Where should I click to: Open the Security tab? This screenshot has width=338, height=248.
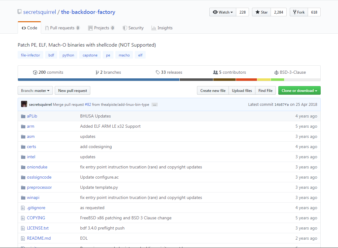pyautogui.click(x=133, y=28)
